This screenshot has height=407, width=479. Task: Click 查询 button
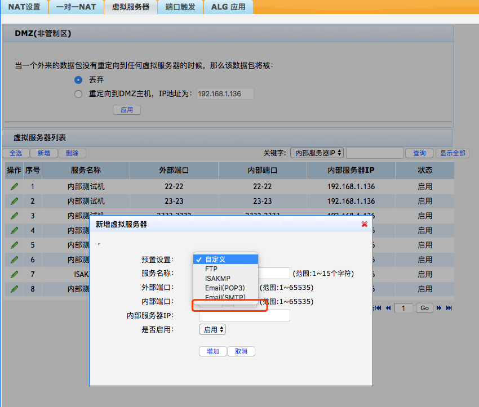(419, 153)
